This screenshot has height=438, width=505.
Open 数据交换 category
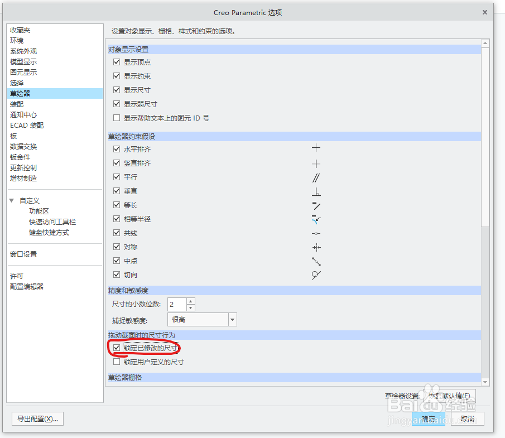click(x=23, y=147)
